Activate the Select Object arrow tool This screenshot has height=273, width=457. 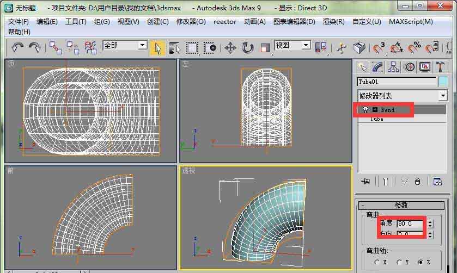(x=157, y=48)
